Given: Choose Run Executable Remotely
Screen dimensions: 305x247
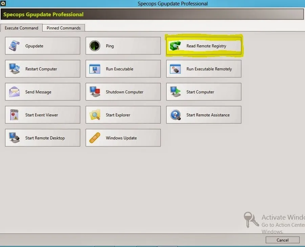Looking at the screenshot, I should [204, 69].
